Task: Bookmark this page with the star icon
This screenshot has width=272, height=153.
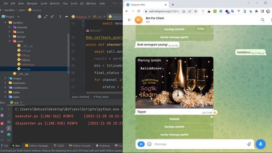Action: pos(195,11)
